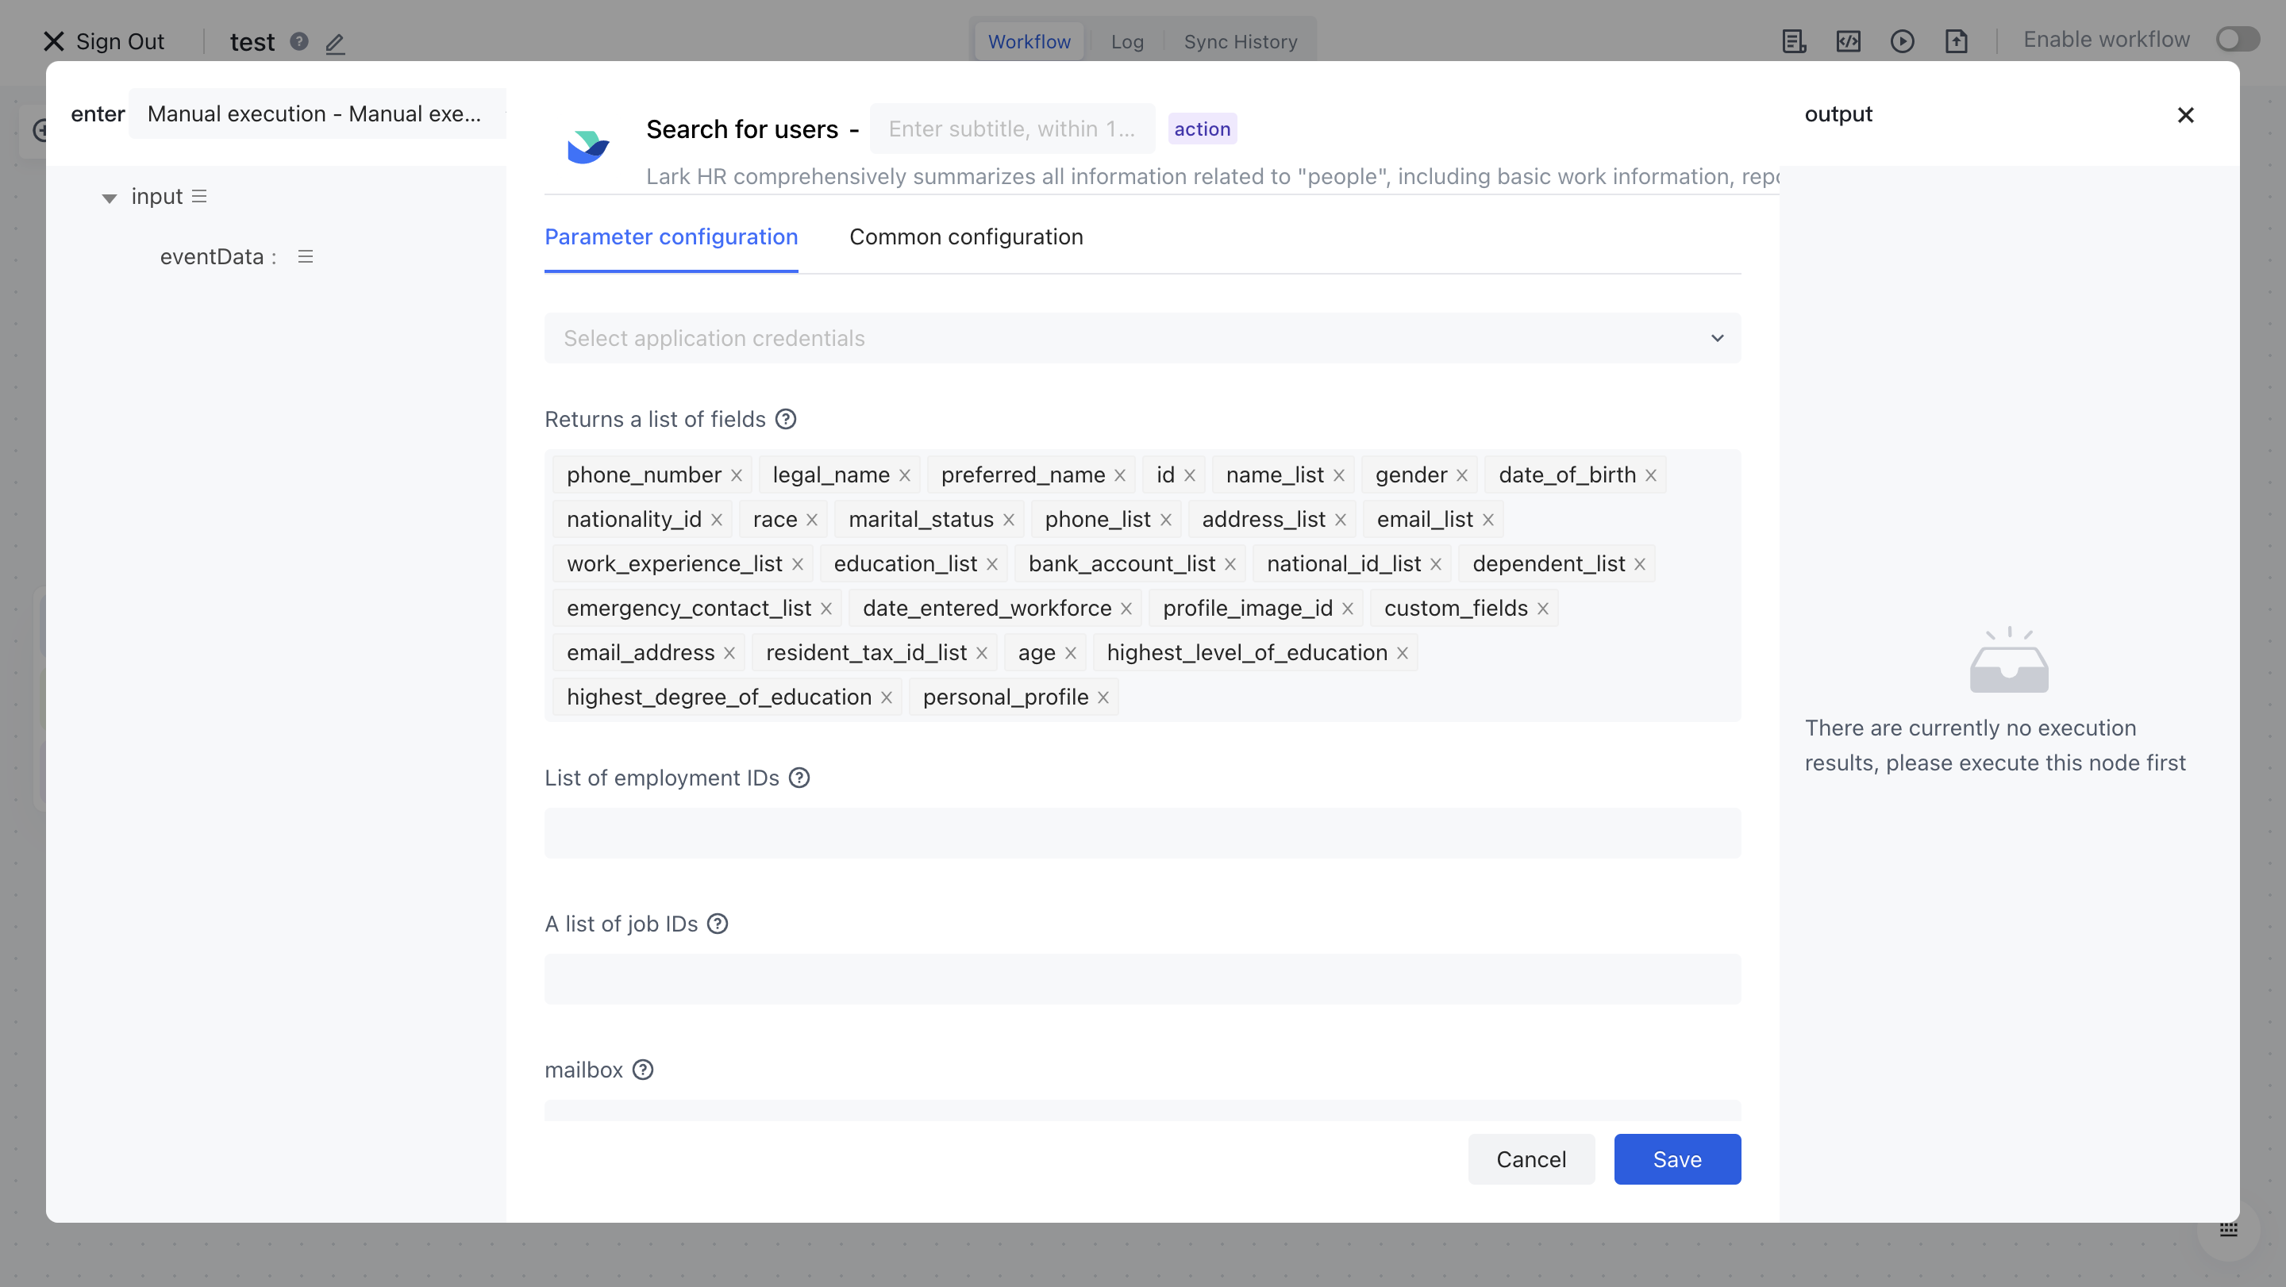
Task: Open the Parameter configuration tab
Action: coord(671,238)
